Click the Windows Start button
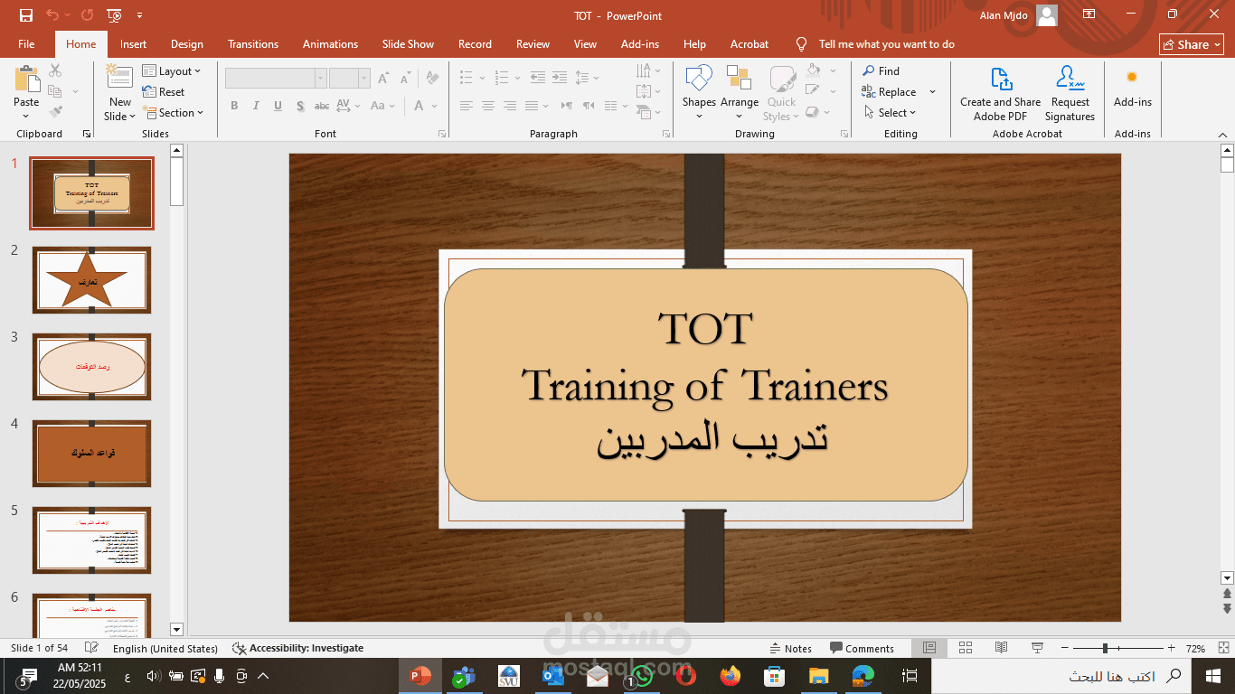 [1213, 676]
